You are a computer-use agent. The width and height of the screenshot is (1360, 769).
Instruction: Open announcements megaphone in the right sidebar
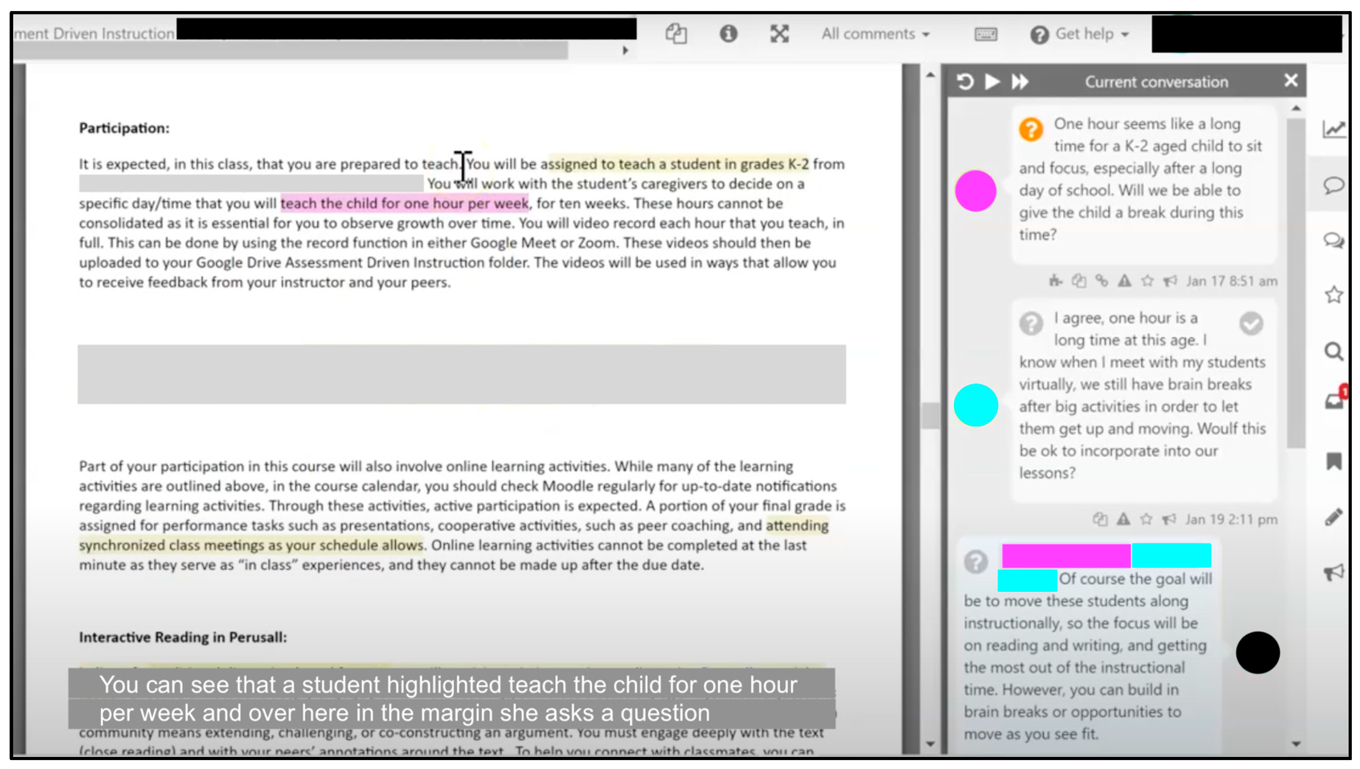[x=1334, y=571]
